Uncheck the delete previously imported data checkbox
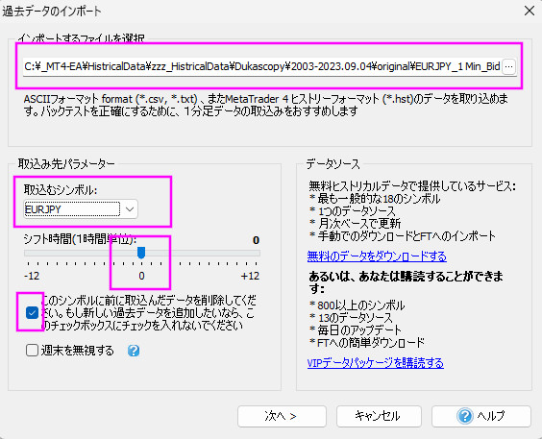Image resolution: width=542 pixels, height=439 pixels. coord(32,313)
